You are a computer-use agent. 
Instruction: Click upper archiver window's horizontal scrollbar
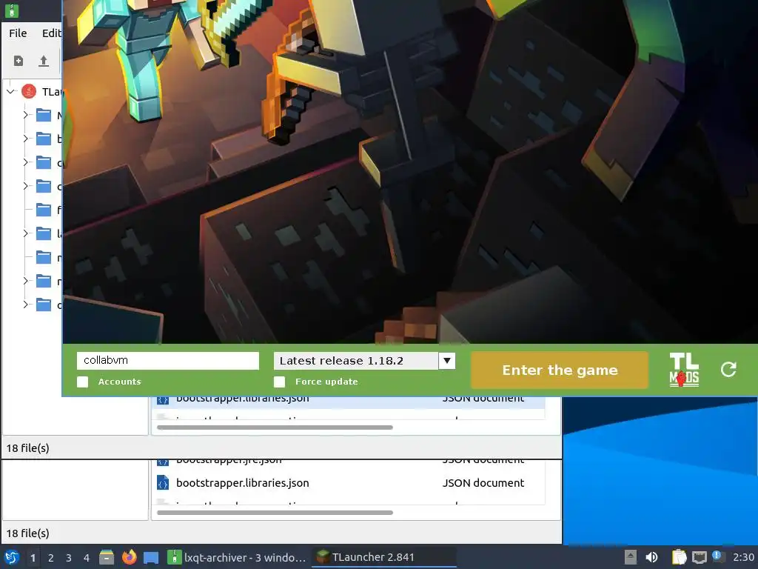click(x=275, y=427)
